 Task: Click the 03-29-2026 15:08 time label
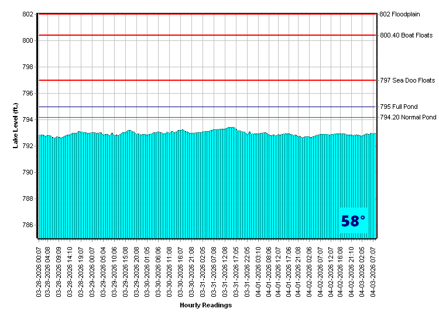[125, 269]
